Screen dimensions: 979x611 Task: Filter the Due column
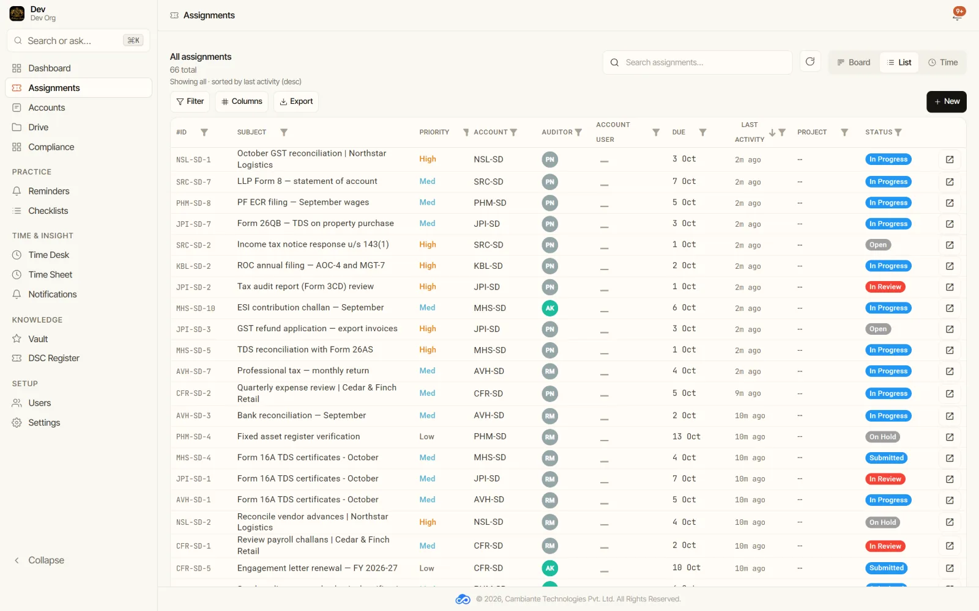click(x=703, y=132)
